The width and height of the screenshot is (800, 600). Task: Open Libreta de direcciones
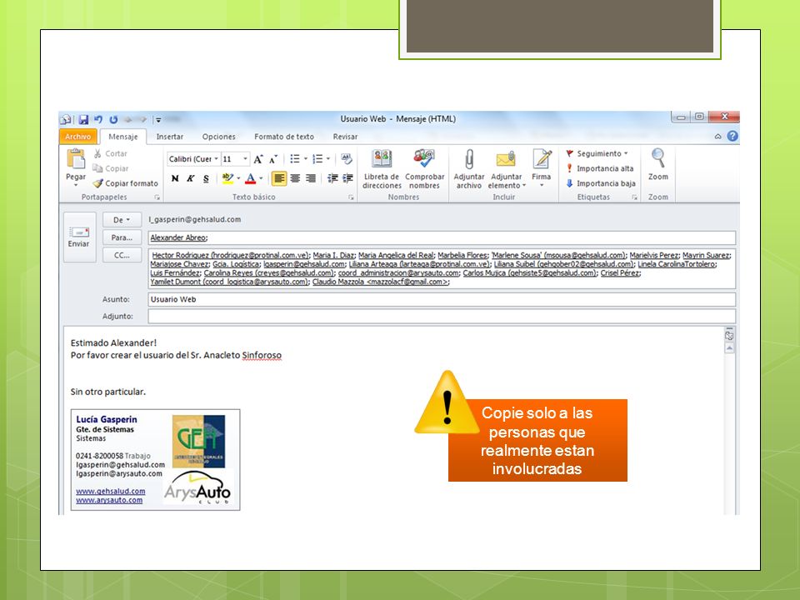coord(382,169)
